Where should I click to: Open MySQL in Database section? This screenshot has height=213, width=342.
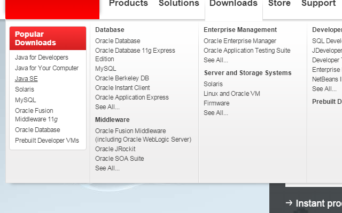point(106,69)
